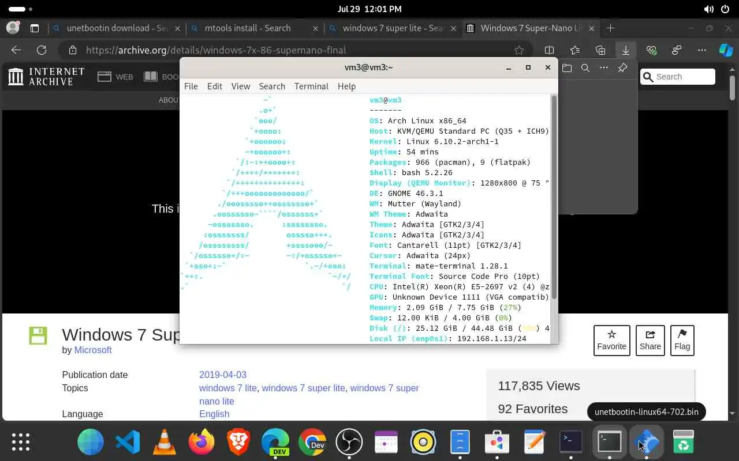The image size is (739, 461).
Task: Launch VLC media player from dock
Action: tap(165, 442)
